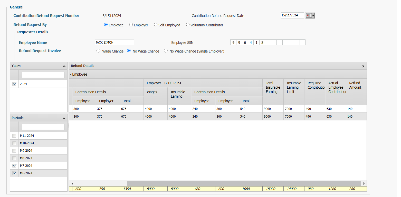
Task: Click inside the Employee Name field
Action: [114, 42]
